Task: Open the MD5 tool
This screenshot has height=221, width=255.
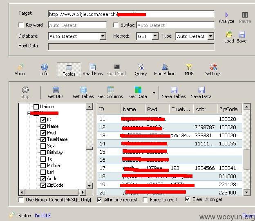Action: 189,70
